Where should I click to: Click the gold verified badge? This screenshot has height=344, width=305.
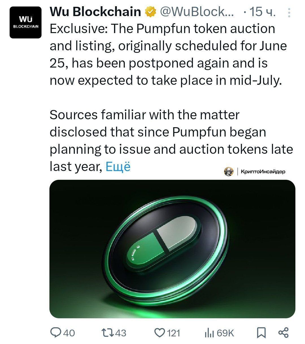tap(150, 12)
